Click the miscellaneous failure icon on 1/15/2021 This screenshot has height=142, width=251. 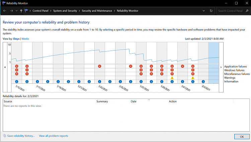coord(16,74)
